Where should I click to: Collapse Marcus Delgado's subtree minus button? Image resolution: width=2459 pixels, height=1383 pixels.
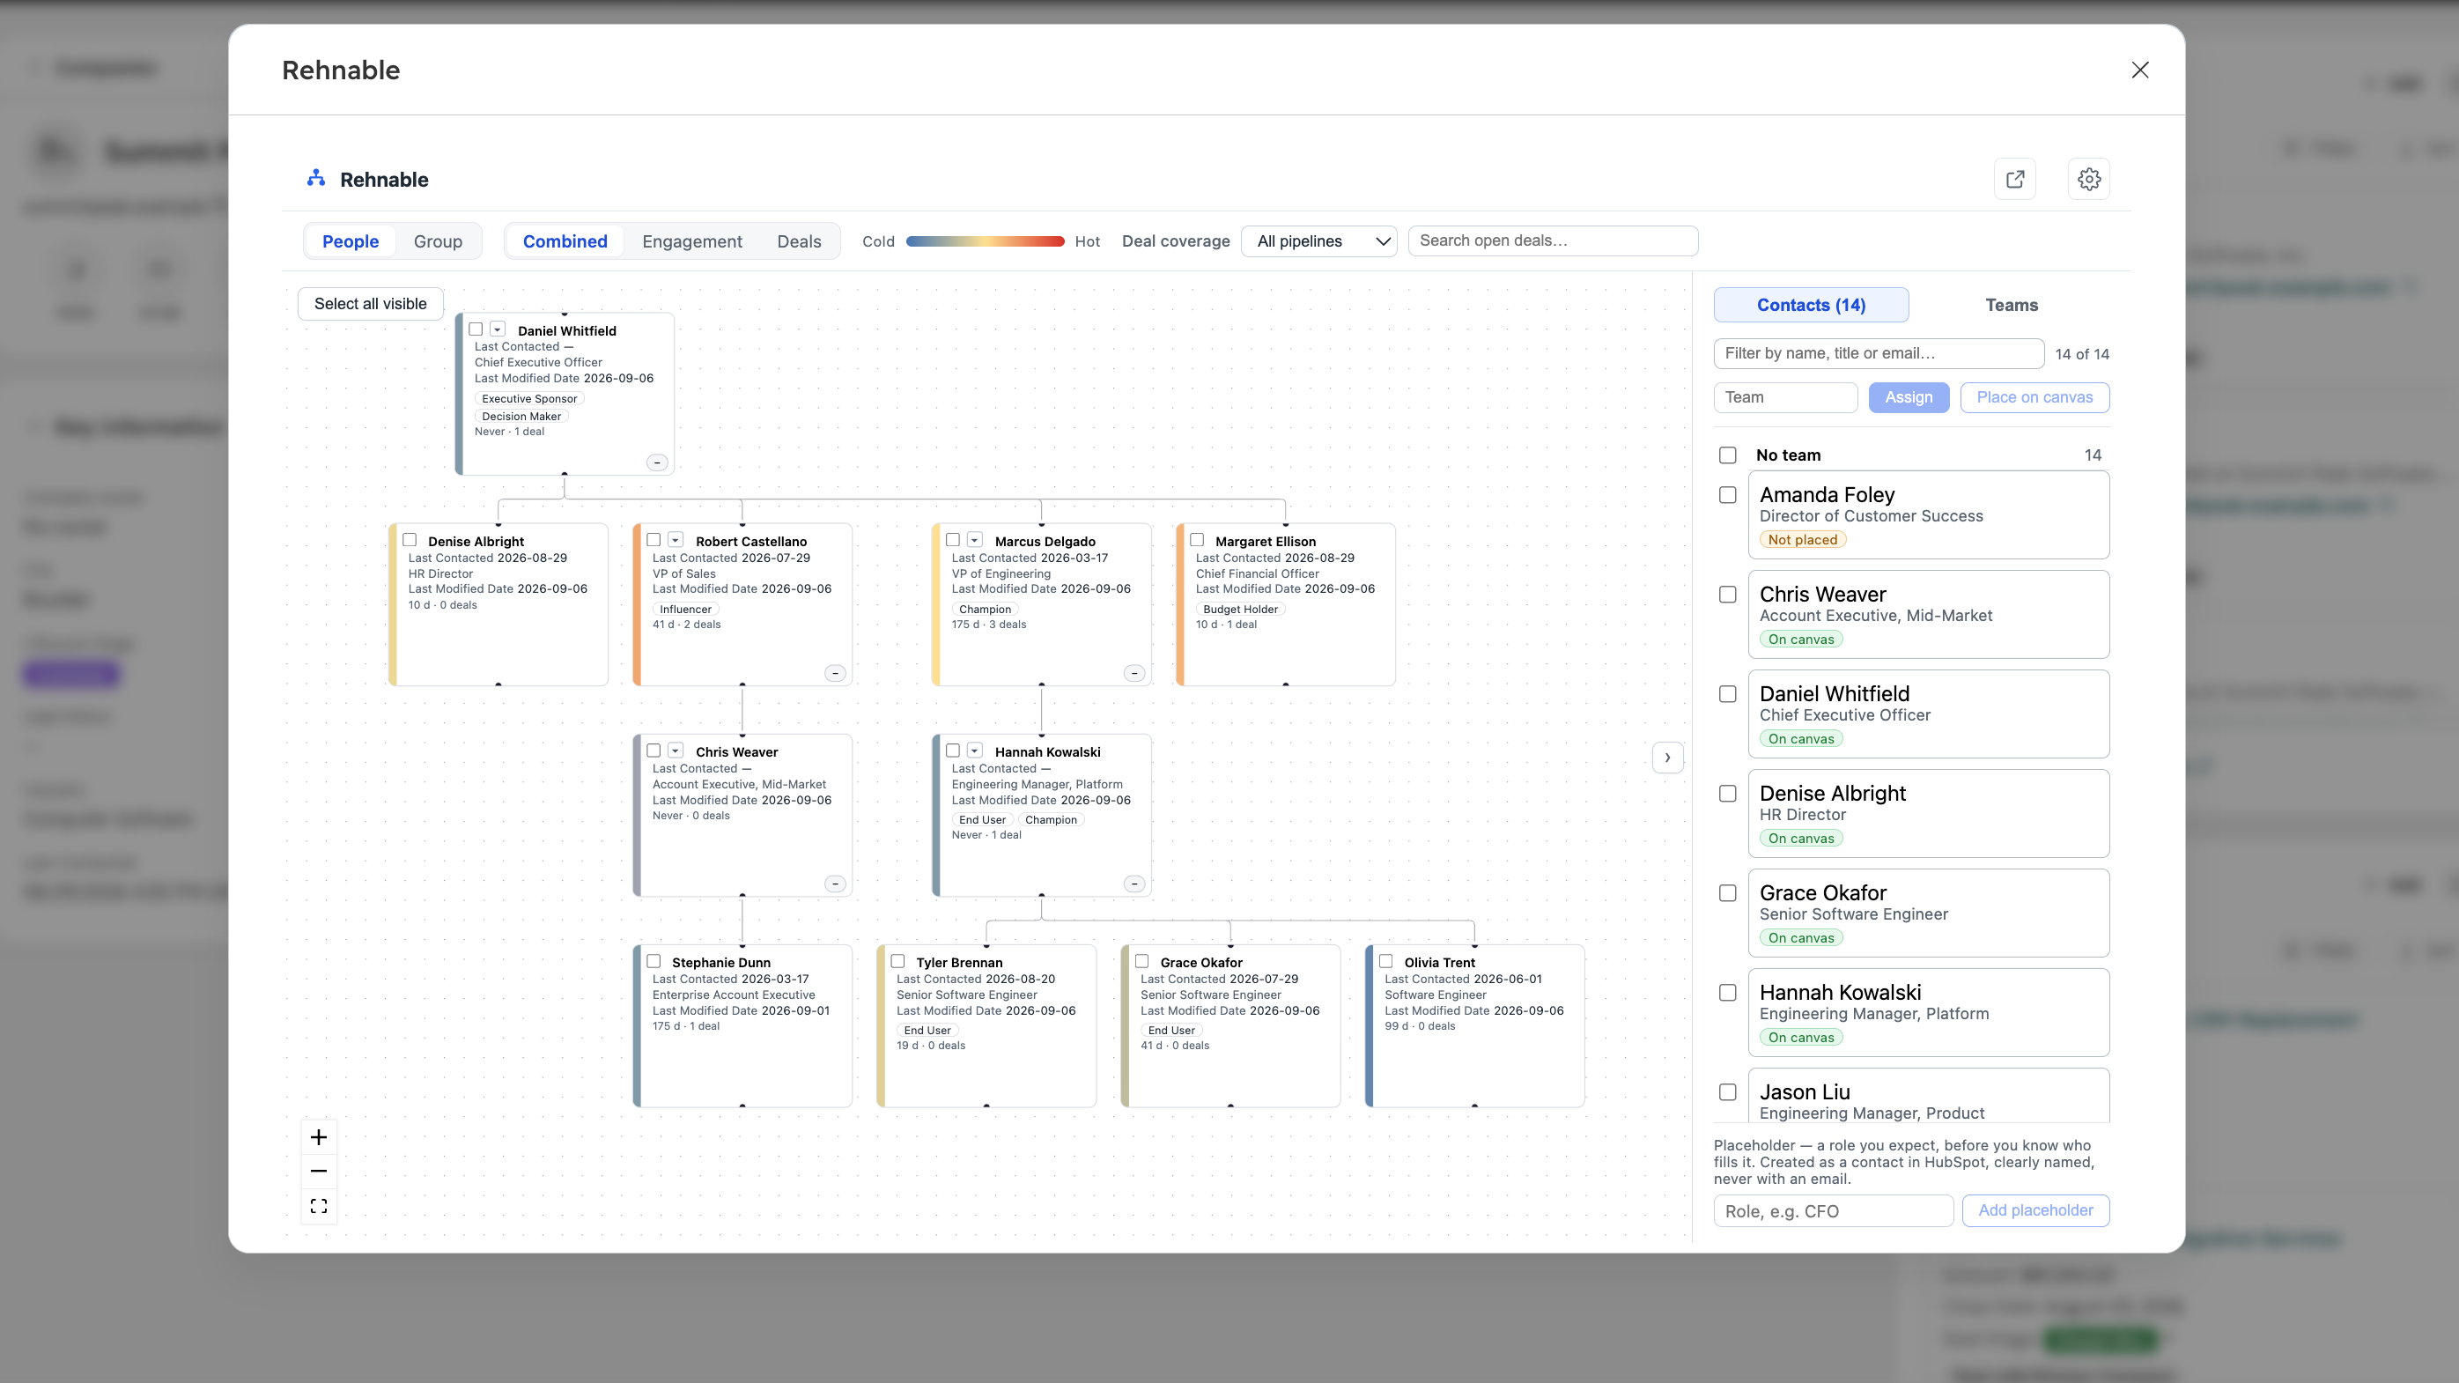1134,674
